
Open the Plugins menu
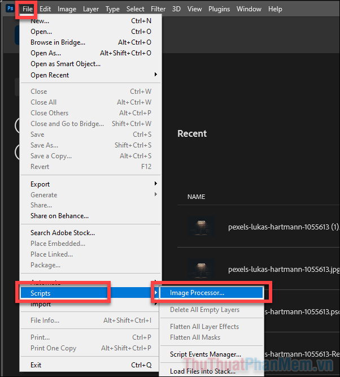click(219, 9)
